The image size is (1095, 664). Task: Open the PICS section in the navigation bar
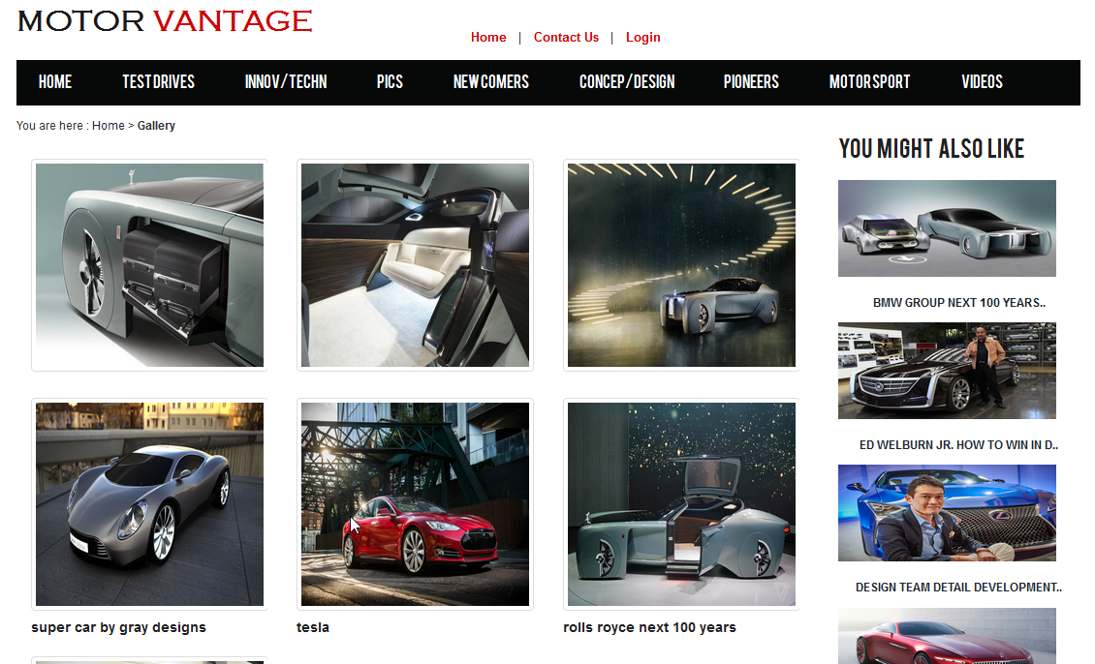pos(389,82)
